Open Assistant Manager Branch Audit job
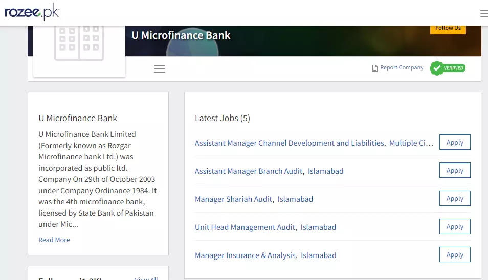The width and height of the screenshot is (488, 280). pyautogui.click(x=249, y=171)
